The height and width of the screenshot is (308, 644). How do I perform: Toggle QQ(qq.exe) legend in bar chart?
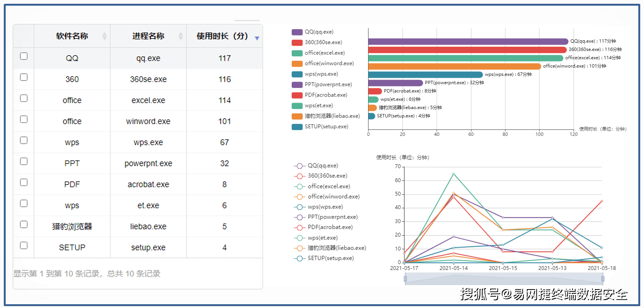pyautogui.click(x=297, y=32)
